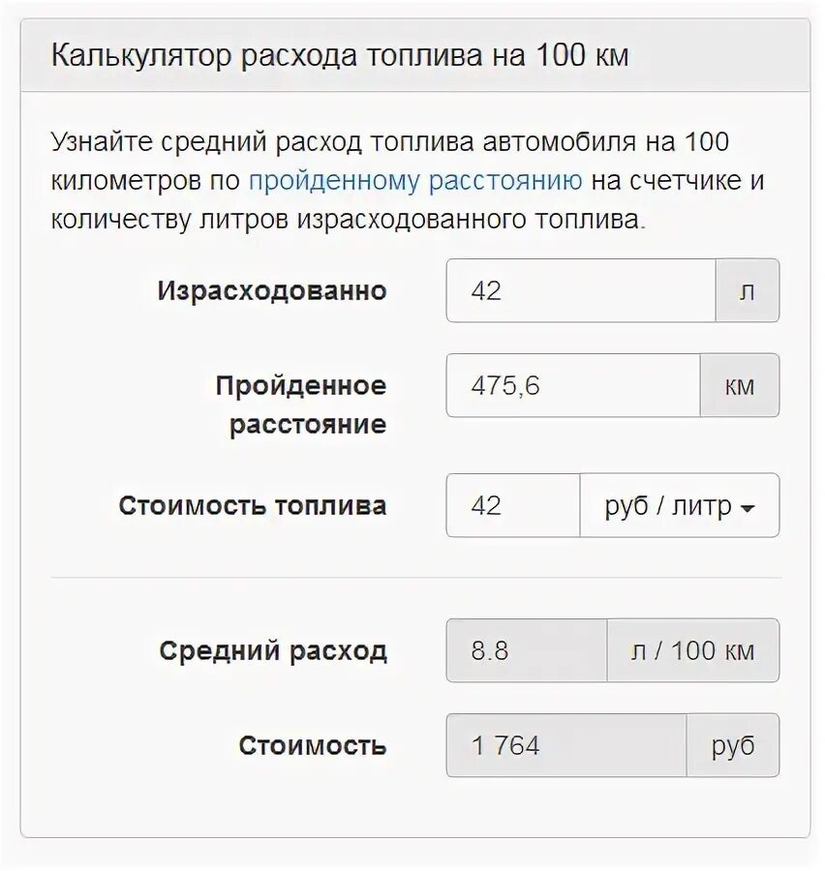Select the total Стоимость result field showing 1 764
The width and height of the screenshot is (825, 871).
(x=566, y=745)
